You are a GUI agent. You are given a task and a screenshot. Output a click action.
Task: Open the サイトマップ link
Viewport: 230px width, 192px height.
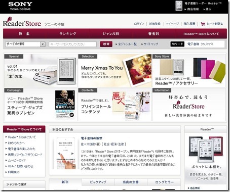151,44
